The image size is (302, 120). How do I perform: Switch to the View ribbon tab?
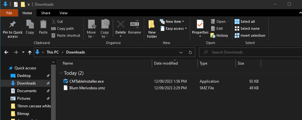[63, 13]
